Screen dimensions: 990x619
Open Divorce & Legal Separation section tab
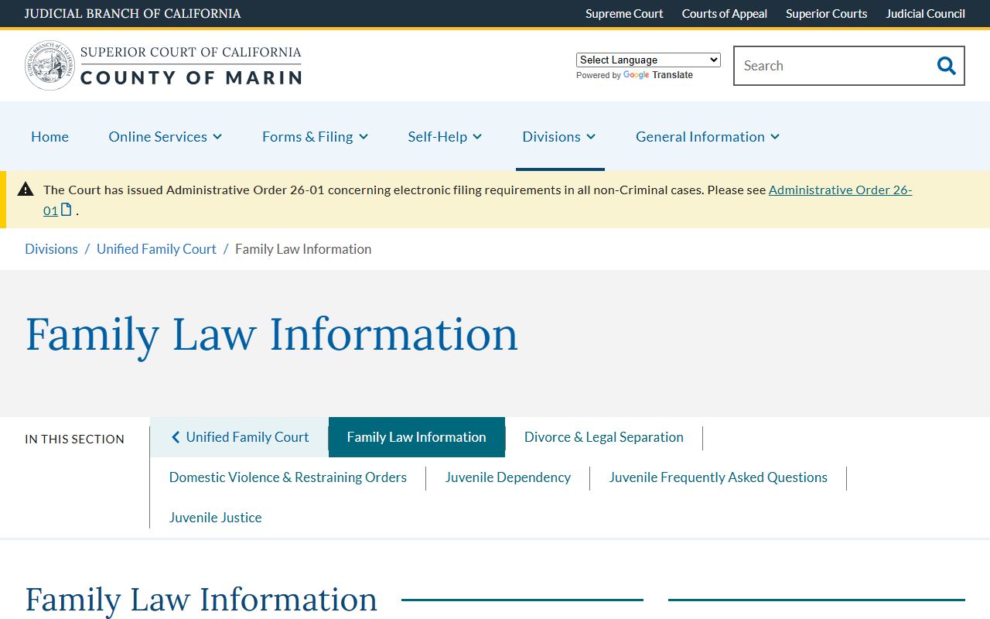pyautogui.click(x=604, y=437)
